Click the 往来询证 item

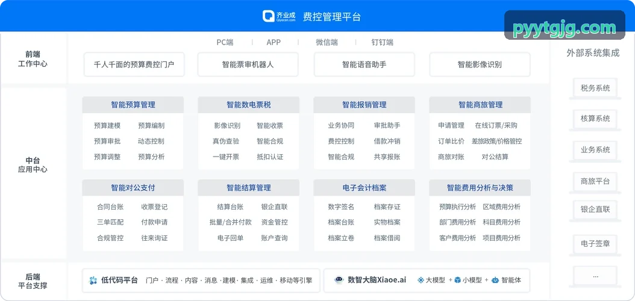[154, 238]
